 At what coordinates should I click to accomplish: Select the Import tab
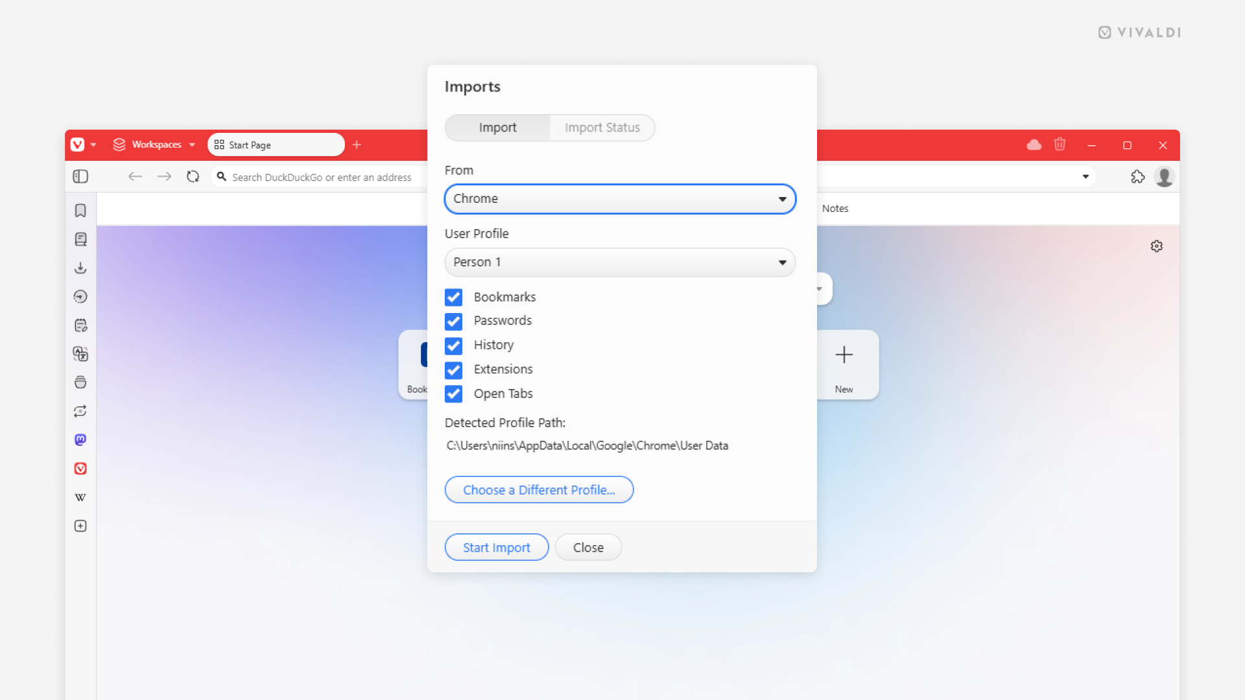click(497, 127)
